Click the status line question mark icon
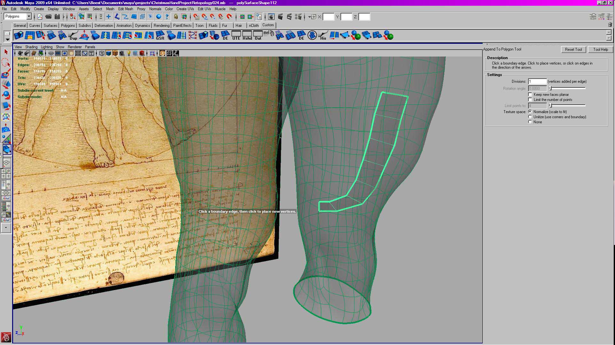615x345 pixels. pos(167,17)
